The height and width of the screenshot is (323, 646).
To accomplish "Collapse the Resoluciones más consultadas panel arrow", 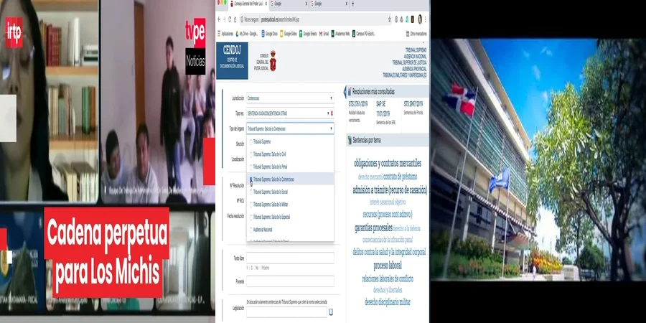I will (345, 91).
